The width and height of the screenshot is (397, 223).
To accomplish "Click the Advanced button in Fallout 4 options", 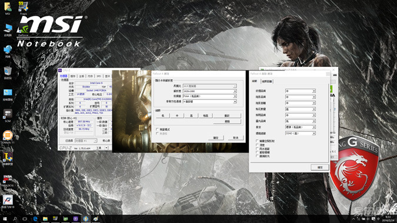I will pyautogui.click(x=227, y=121).
